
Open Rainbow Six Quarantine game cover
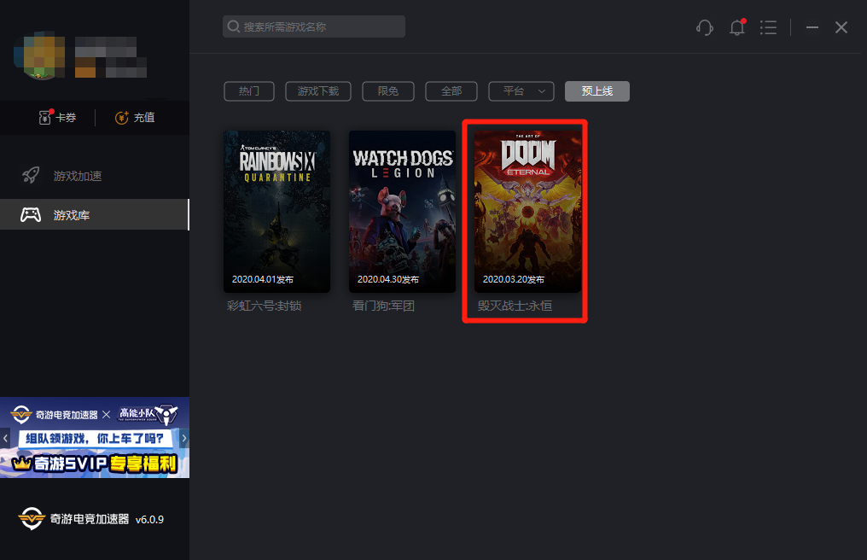pyautogui.click(x=276, y=212)
